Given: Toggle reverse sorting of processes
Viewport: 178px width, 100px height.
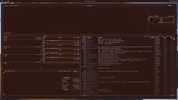Looking at the screenshot, I should tap(158, 36).
